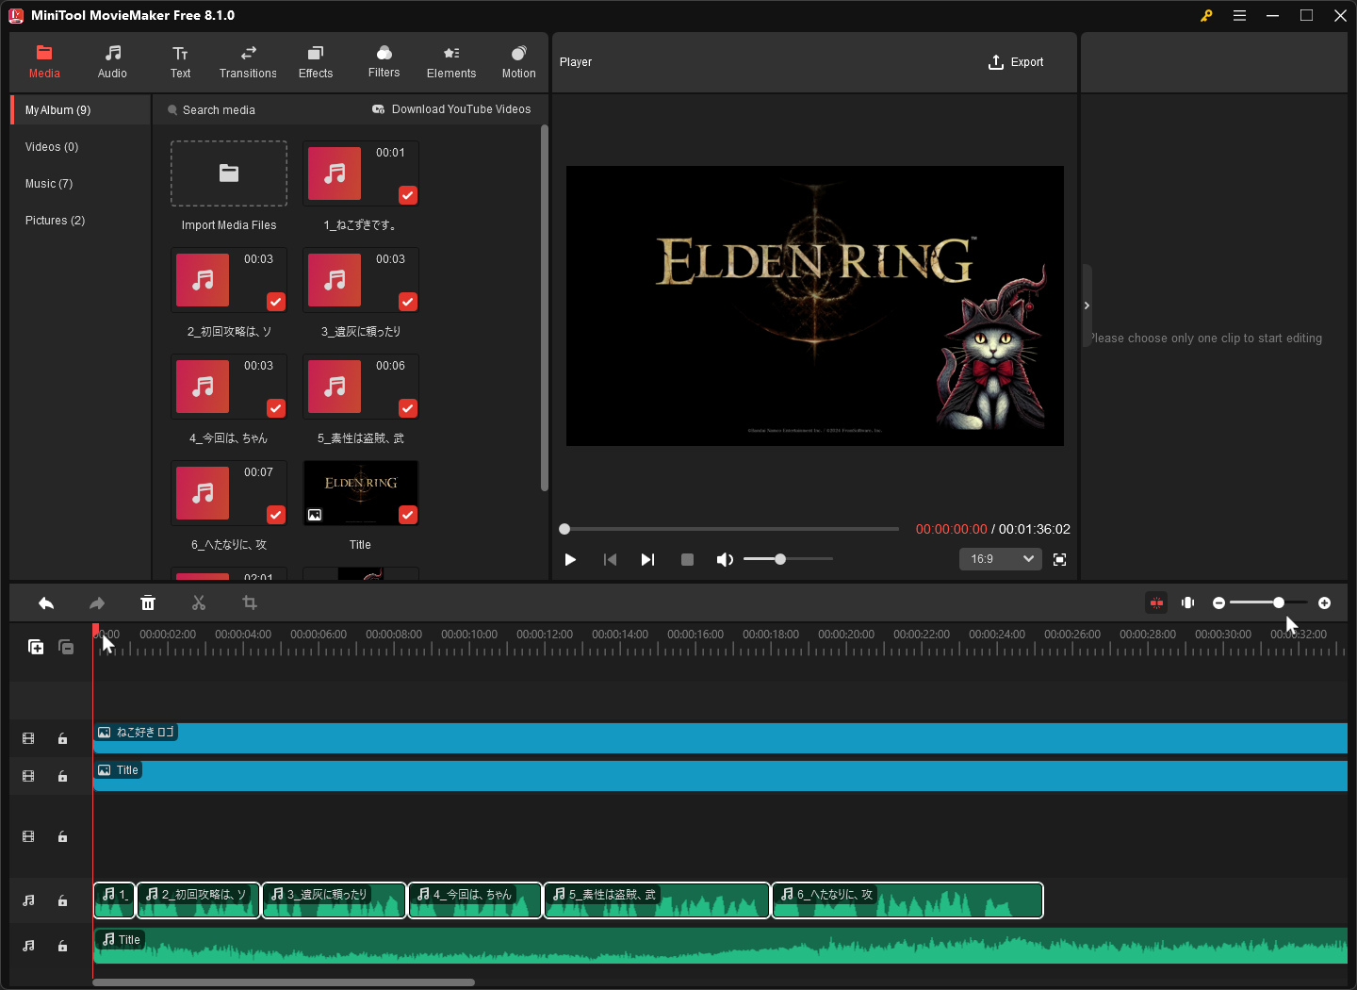Lock the empty video track
The image size is (1357, 990).
[x=62, y=837]
